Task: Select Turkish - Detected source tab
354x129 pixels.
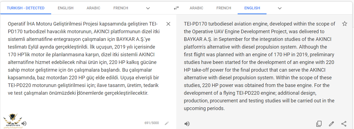Action: 26,8
